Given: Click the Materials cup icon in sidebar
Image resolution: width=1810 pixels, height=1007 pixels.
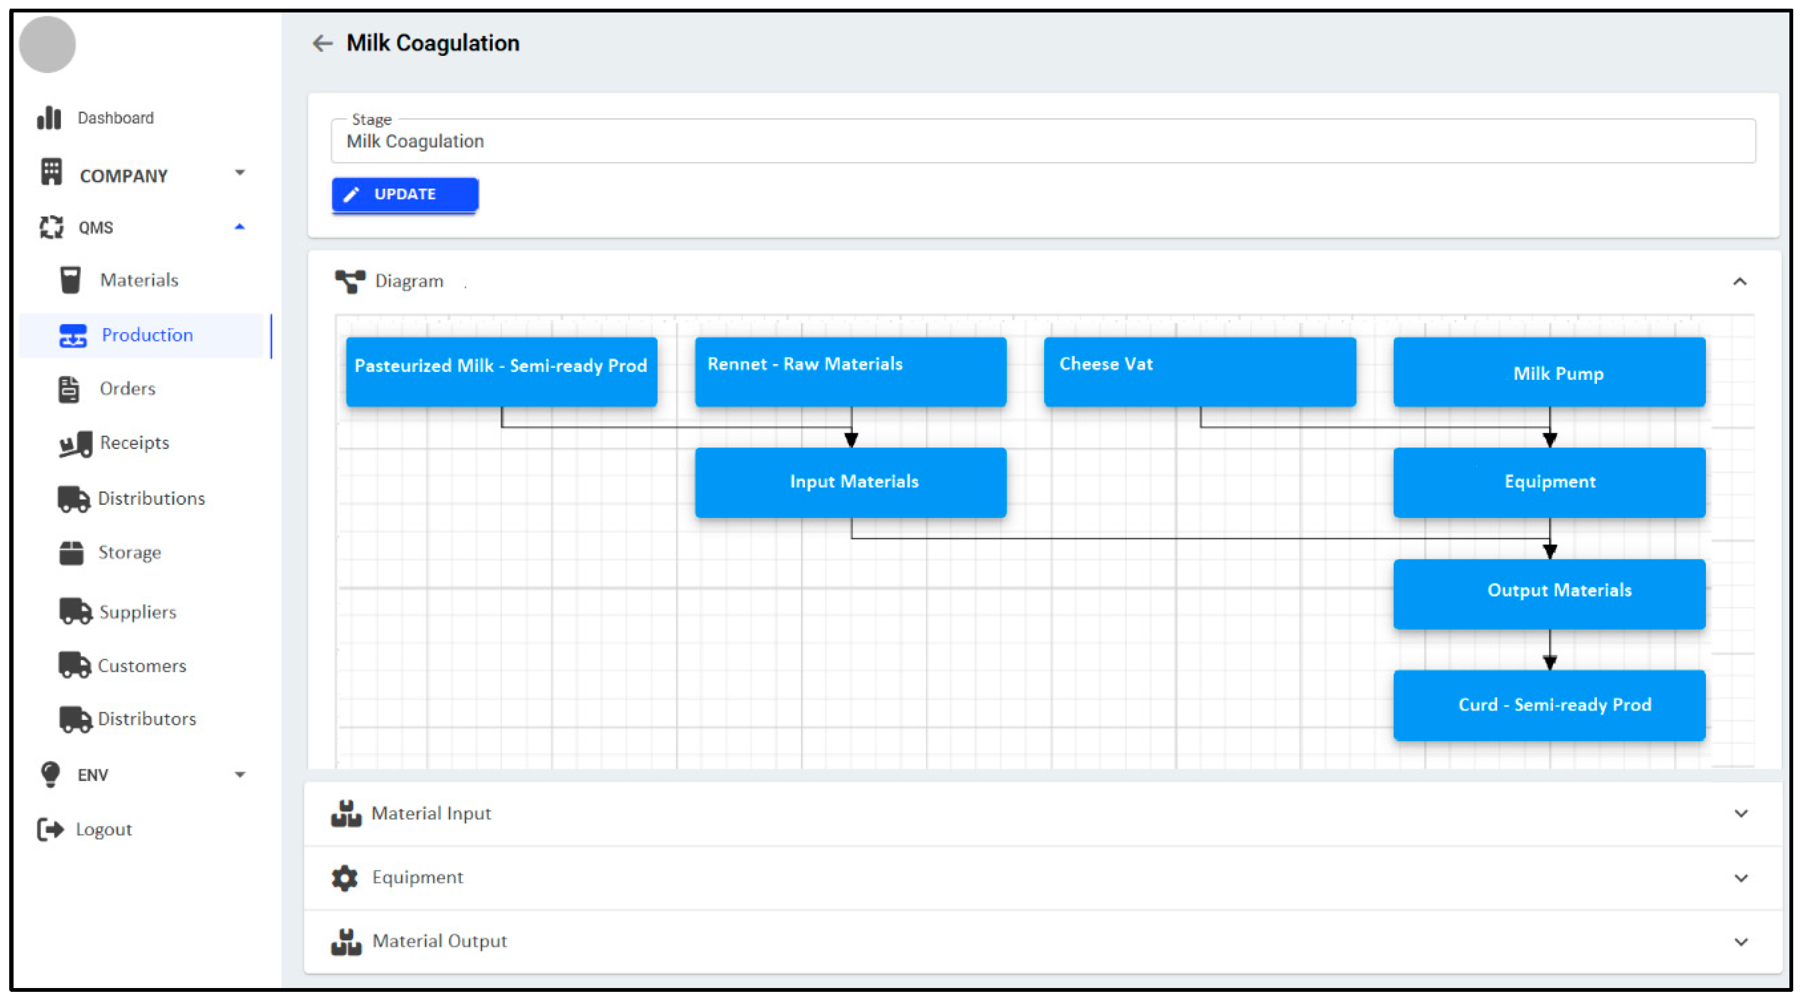Looking at the screenshot, I should click(70, 280).
